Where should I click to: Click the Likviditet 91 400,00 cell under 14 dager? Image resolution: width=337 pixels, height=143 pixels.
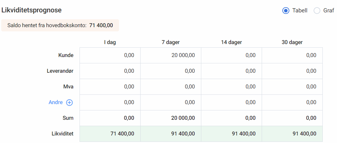coord(231,134)
